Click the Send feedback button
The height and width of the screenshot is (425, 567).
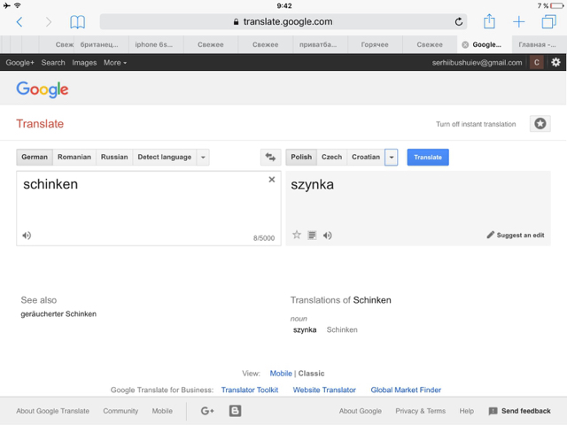520,411
